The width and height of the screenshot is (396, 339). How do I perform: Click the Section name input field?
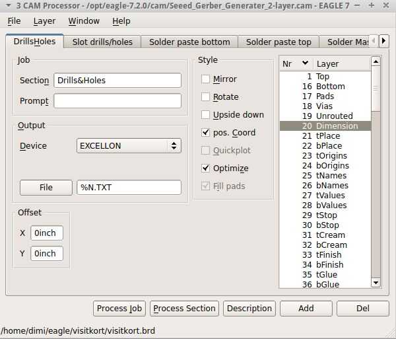click(x=117, y=81)
